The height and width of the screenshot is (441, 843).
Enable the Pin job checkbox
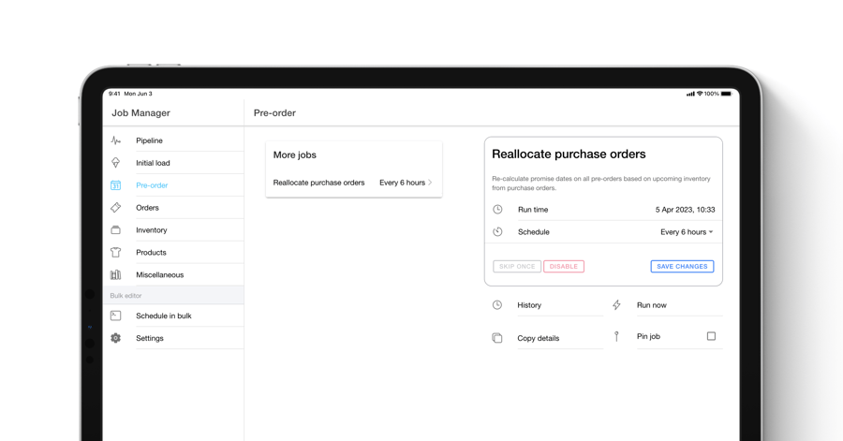711,336
